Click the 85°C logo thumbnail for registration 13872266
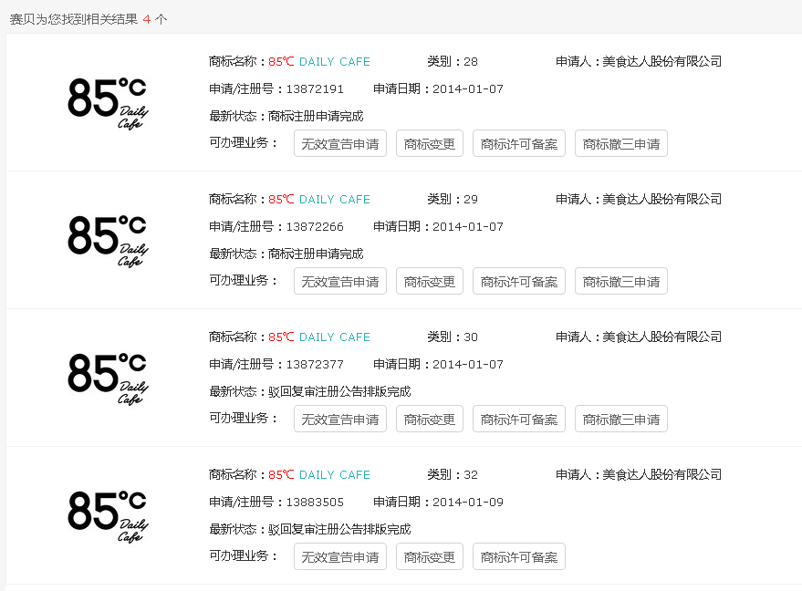The width and height of the screenshot is (802, 591). tap(108, 241)
